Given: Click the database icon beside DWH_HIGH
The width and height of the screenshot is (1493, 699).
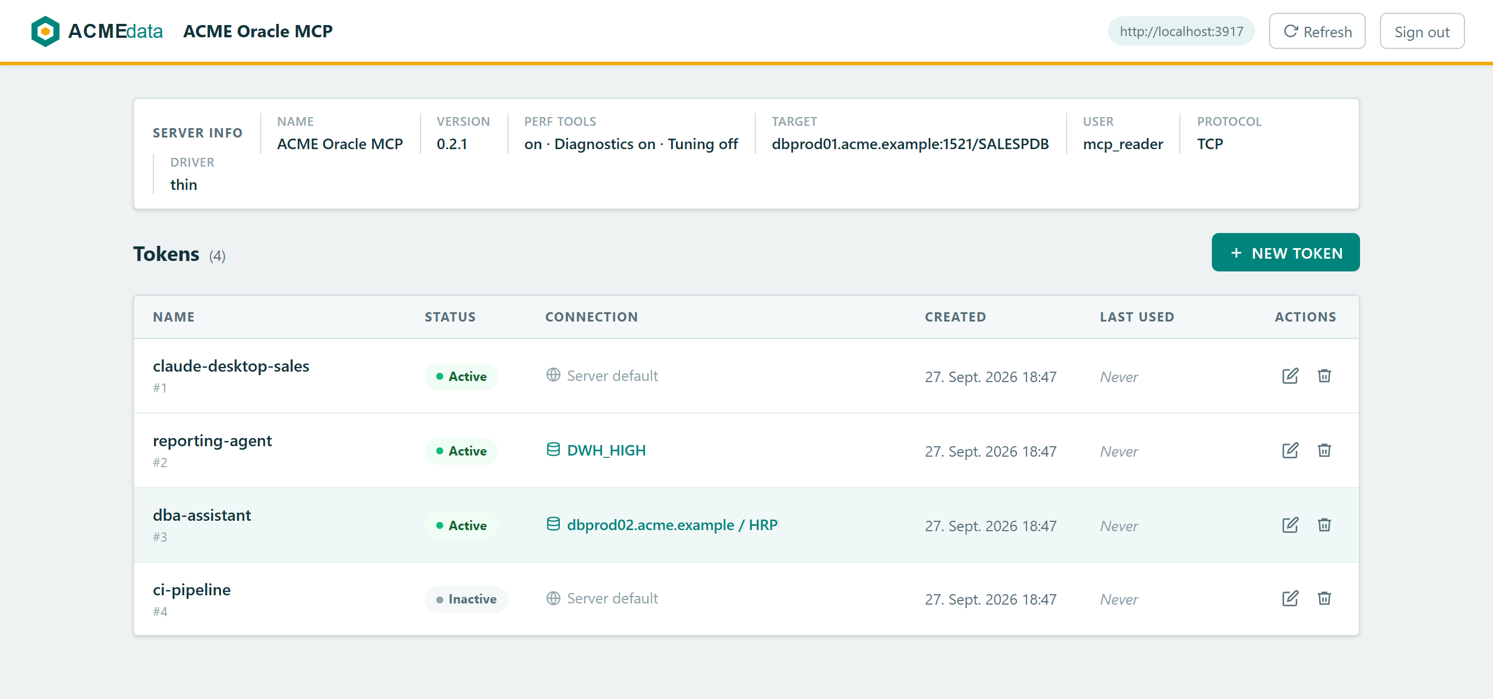Looking at the screenshot, I should tap(553, 450).
